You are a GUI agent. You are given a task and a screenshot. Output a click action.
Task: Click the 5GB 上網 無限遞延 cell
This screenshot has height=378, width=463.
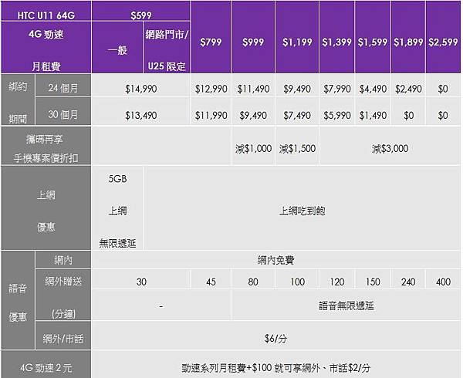117,208
